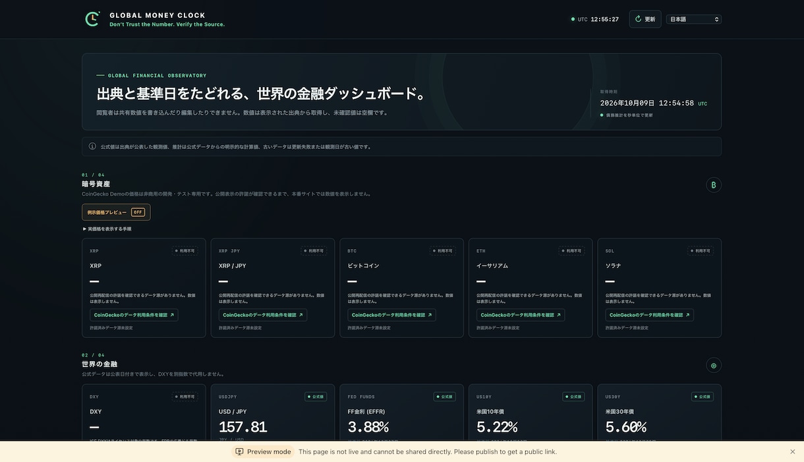Click 公式値 badge on the US10Y card
This screenshot has height=462, width=804.
(573, 397)
